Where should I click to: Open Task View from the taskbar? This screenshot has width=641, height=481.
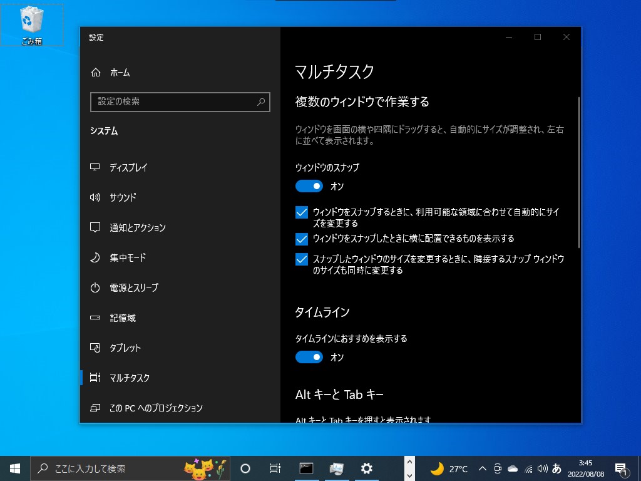pos(275,468)
